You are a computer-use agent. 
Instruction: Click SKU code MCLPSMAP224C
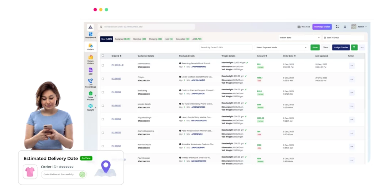coord(199,121)
